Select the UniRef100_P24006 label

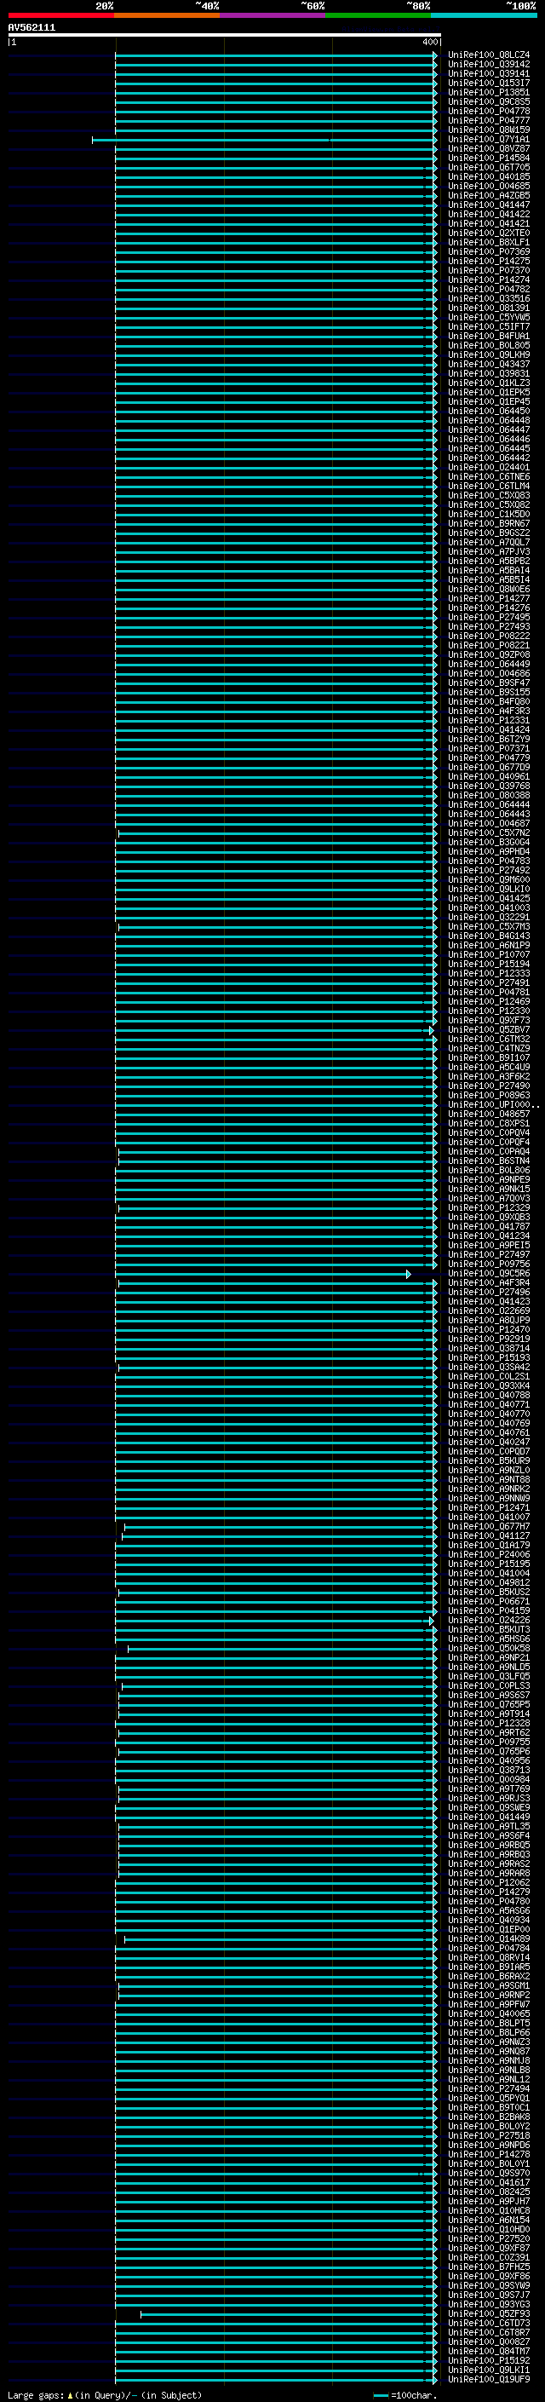[488, 1555]
